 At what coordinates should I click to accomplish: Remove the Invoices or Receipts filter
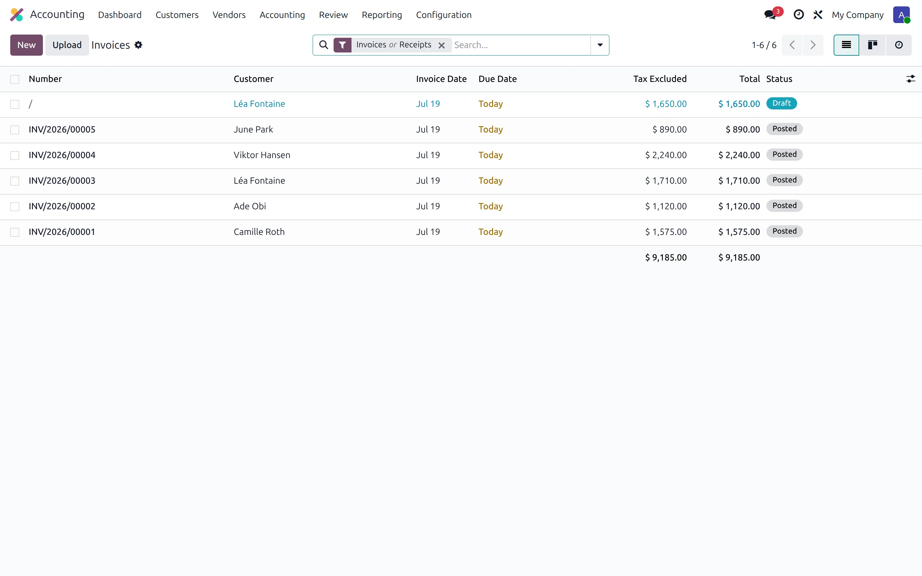click(x=441, y=45)
